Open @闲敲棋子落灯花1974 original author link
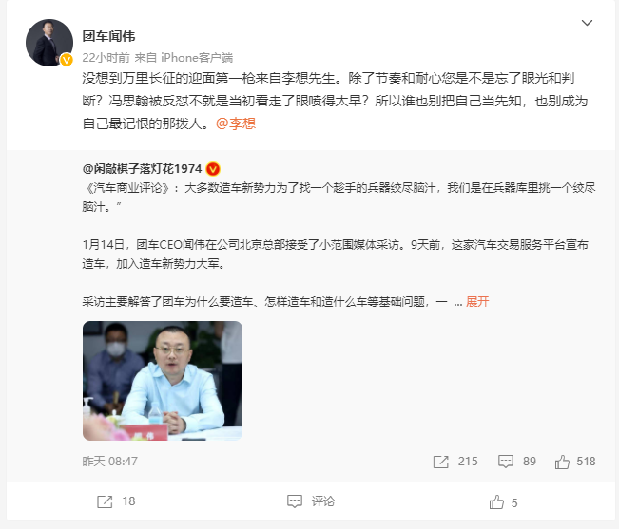 (x=142, y=169)
